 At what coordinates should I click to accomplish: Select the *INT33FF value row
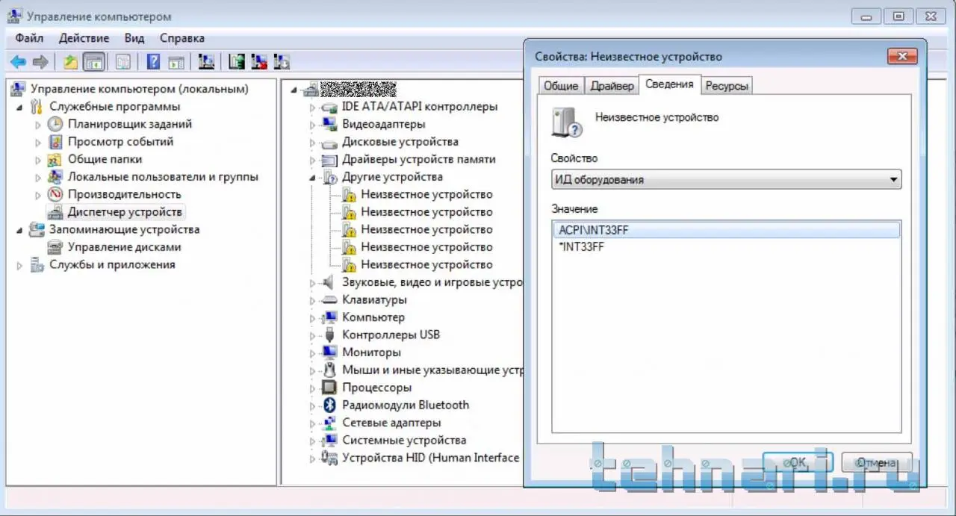click(726, 247)
